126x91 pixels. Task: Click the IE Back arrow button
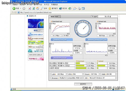coord(14,8)
